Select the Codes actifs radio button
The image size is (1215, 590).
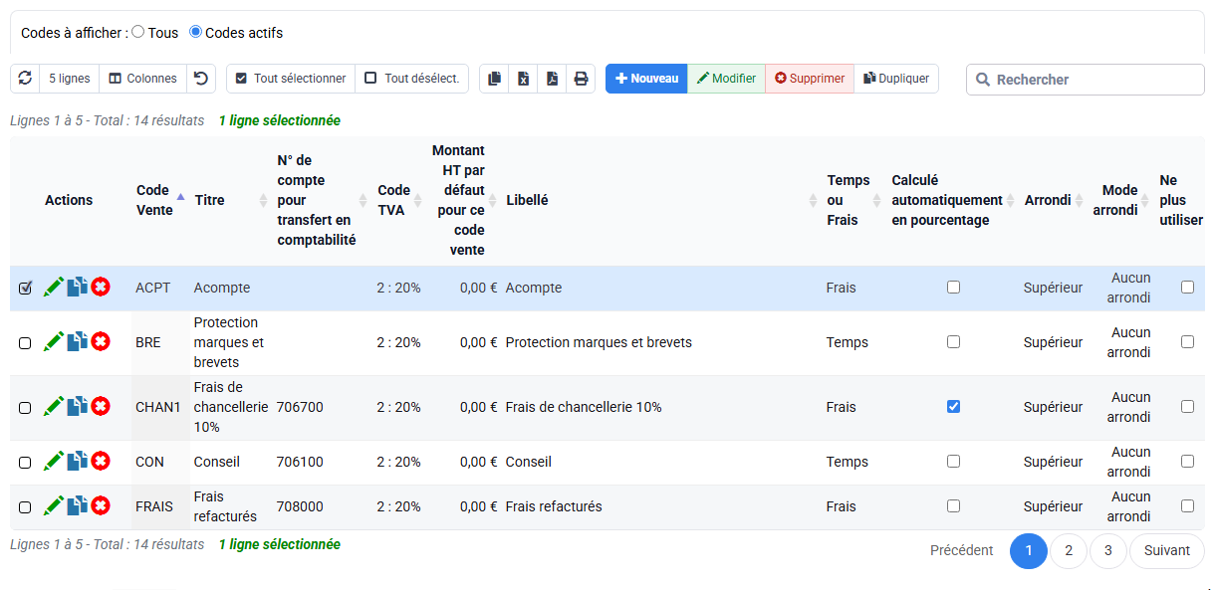[x=195, y=32]
